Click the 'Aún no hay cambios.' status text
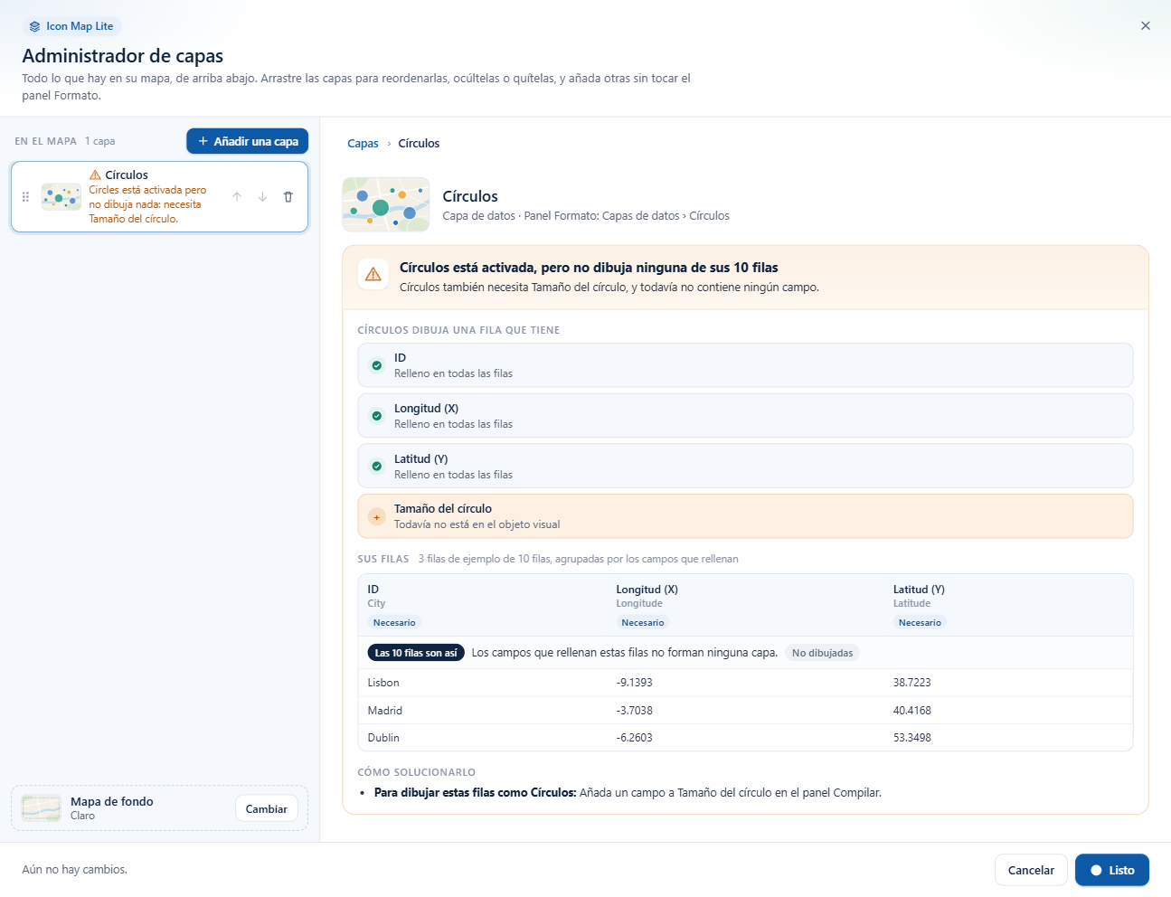 pos(75,870)
